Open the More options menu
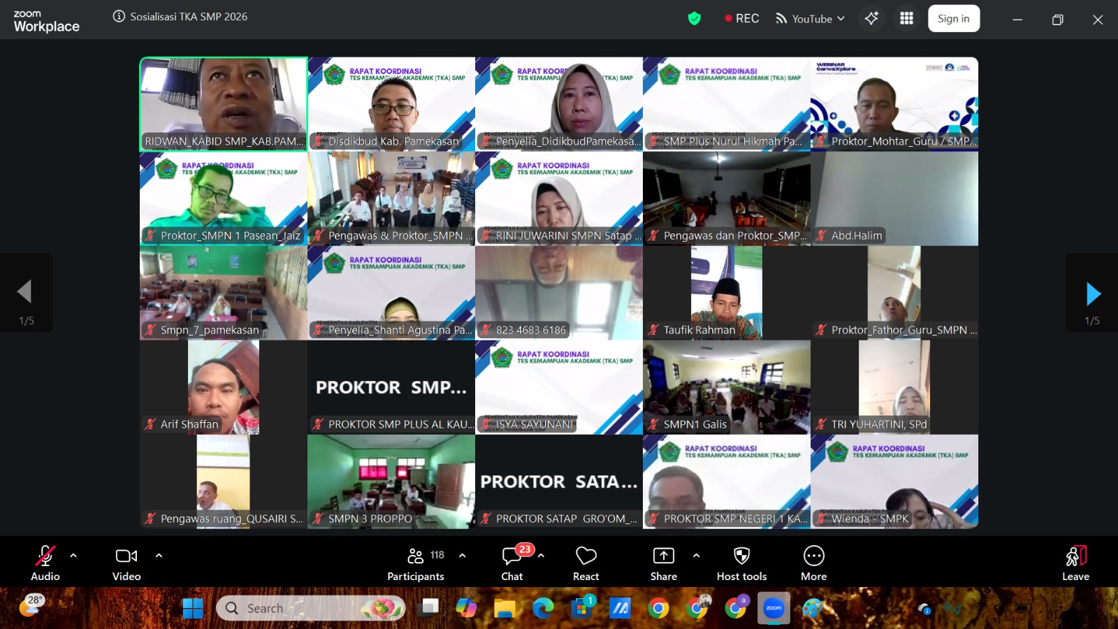 click(x=814, y=563)
